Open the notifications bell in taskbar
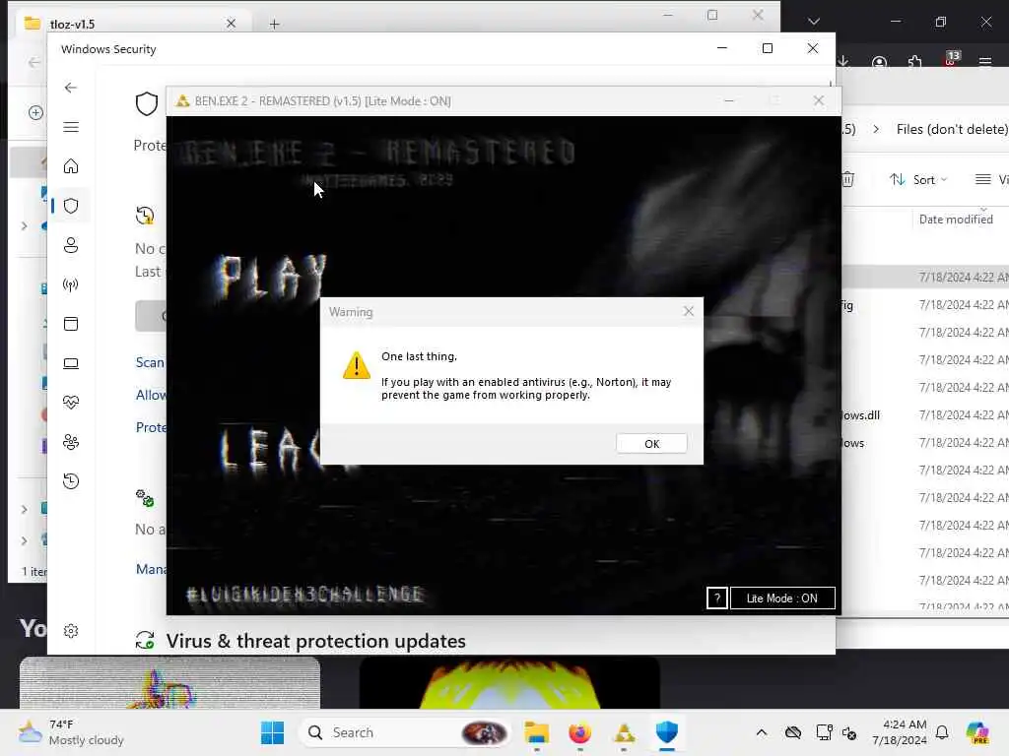The width and height of the screenshot is (1009, 756). tap(942, 732)
